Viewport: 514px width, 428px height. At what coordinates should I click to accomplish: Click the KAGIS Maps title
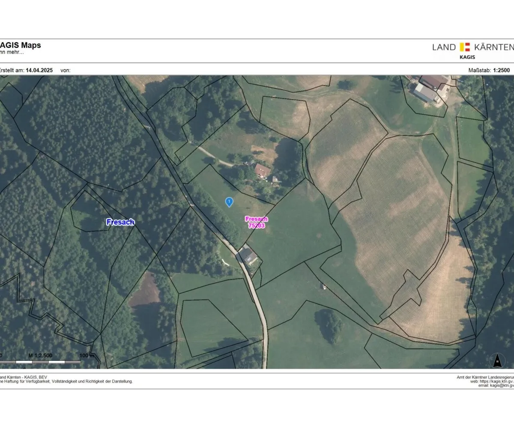coord(20,45)
